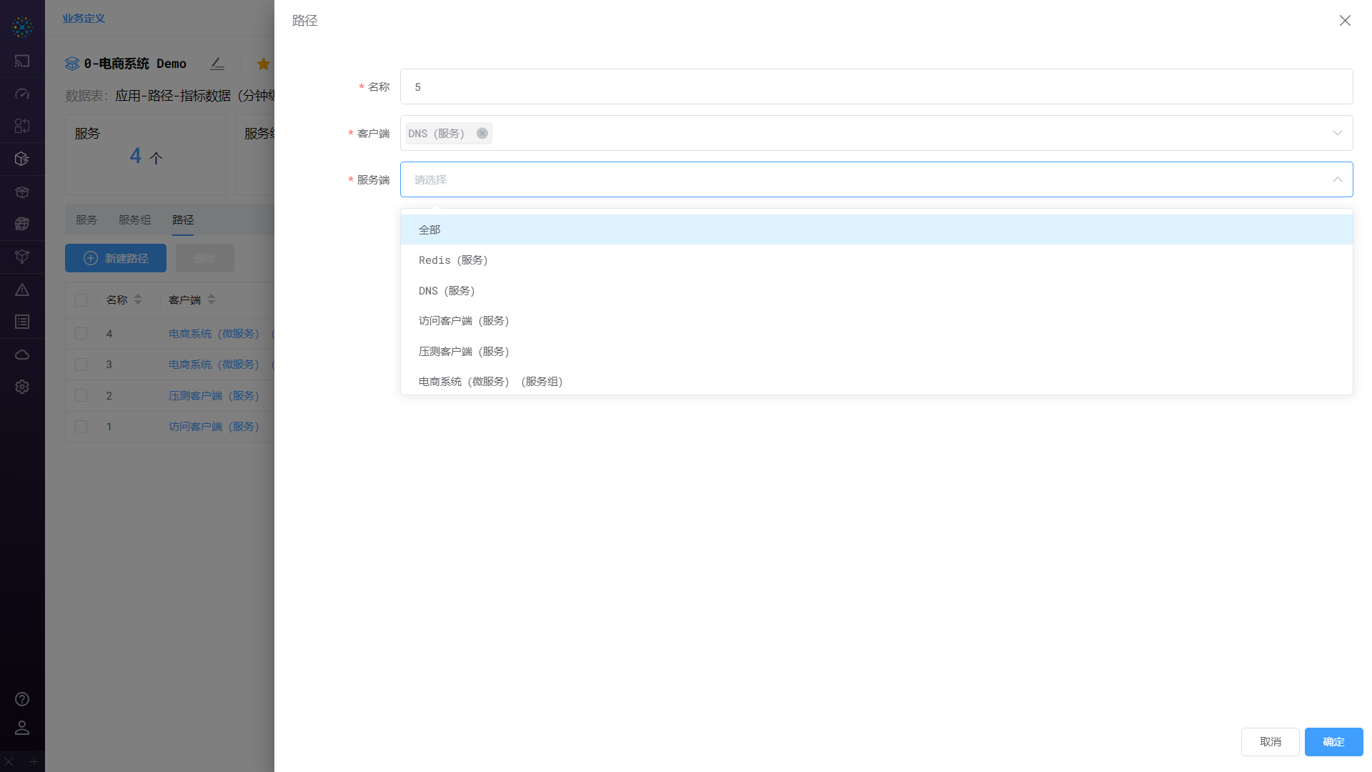Click the edit pencil icon beside Demo title
Screen dimensions: 1372x772
coord(217,64)
